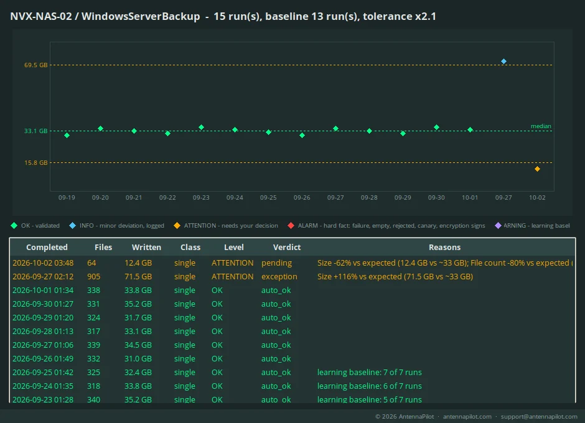
Task: Select the green data point for 10-01
Action: [x=470, y=130]
